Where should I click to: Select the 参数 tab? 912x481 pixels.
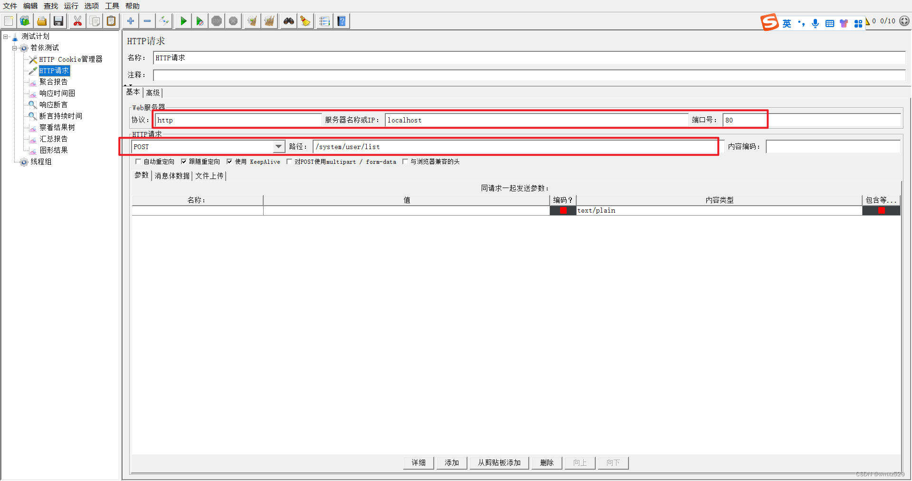pyautogui.click(x=142, y=175)
